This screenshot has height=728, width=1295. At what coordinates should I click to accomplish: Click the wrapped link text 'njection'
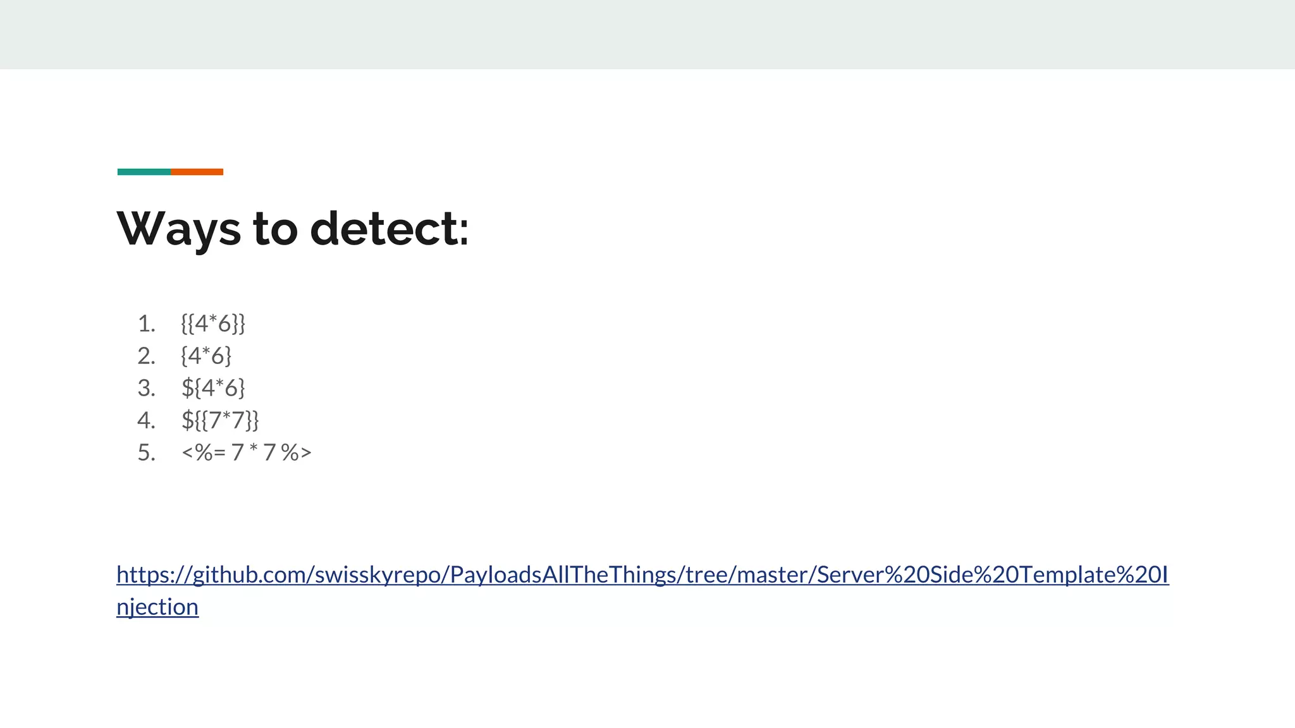click(157, 607)
